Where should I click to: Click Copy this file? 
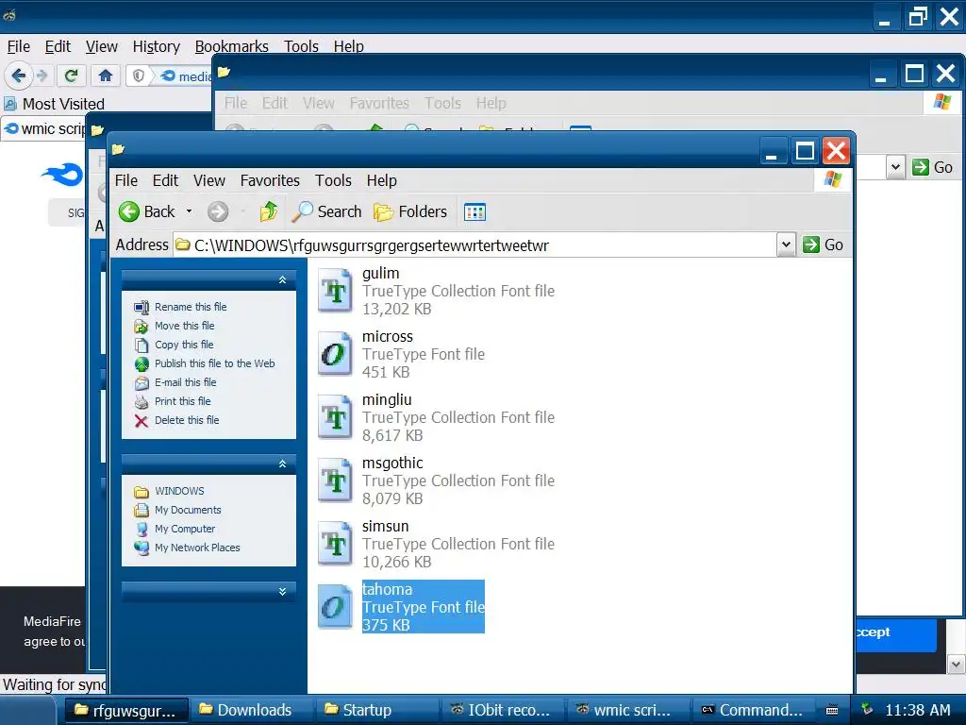point(184,345)
